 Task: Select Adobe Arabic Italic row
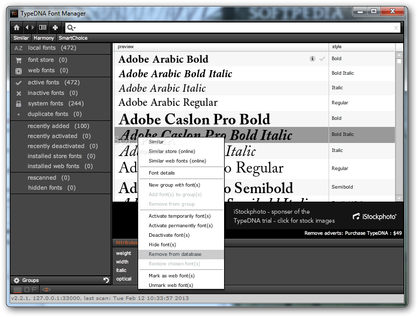click(255, 88)
